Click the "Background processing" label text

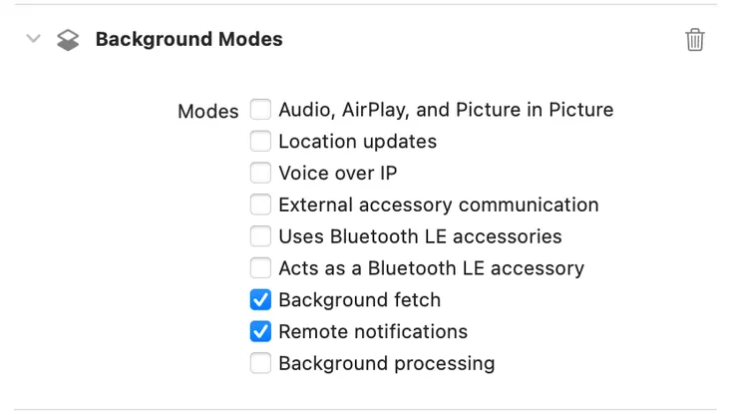(x=386, y=363)
